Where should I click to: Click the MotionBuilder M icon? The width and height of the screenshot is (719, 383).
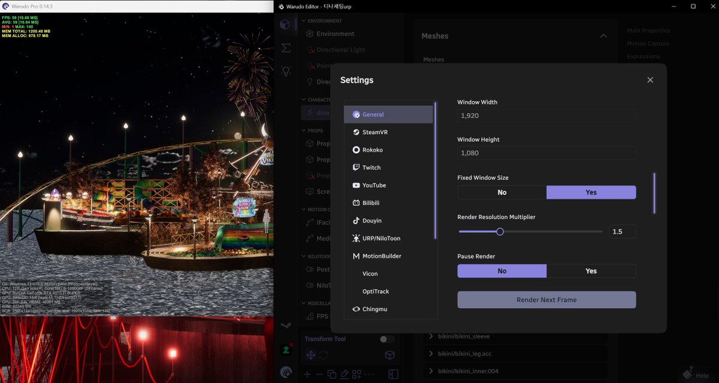point(356,256)
